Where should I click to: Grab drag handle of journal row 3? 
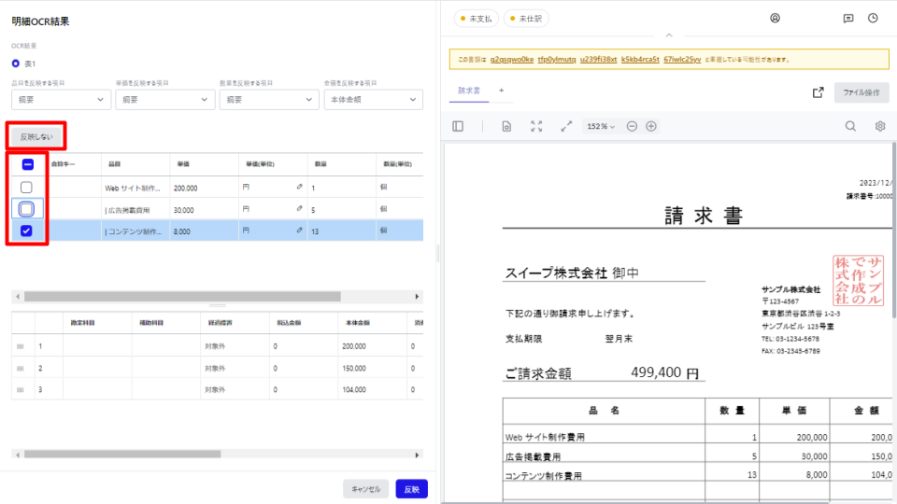pyautogui.click(x=21, y=390)
